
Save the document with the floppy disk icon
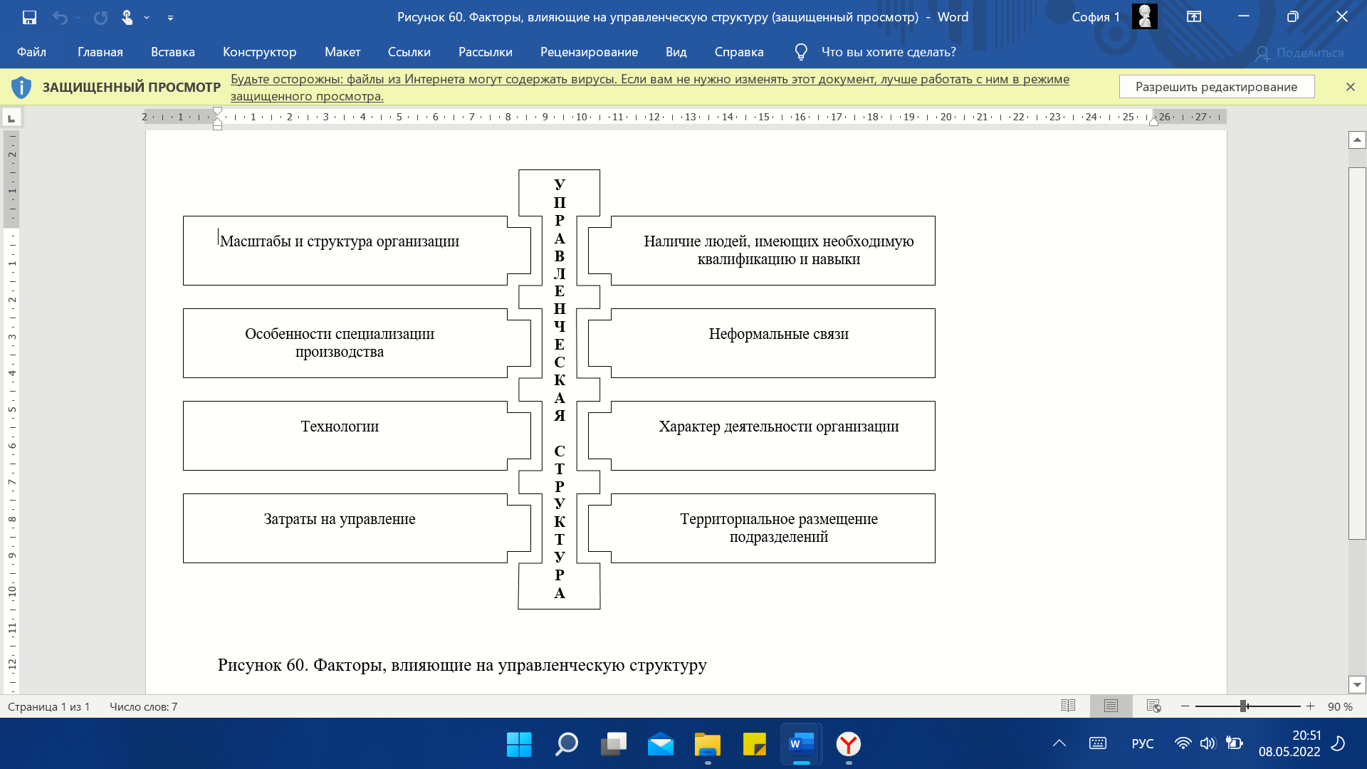tap(29, 17)
